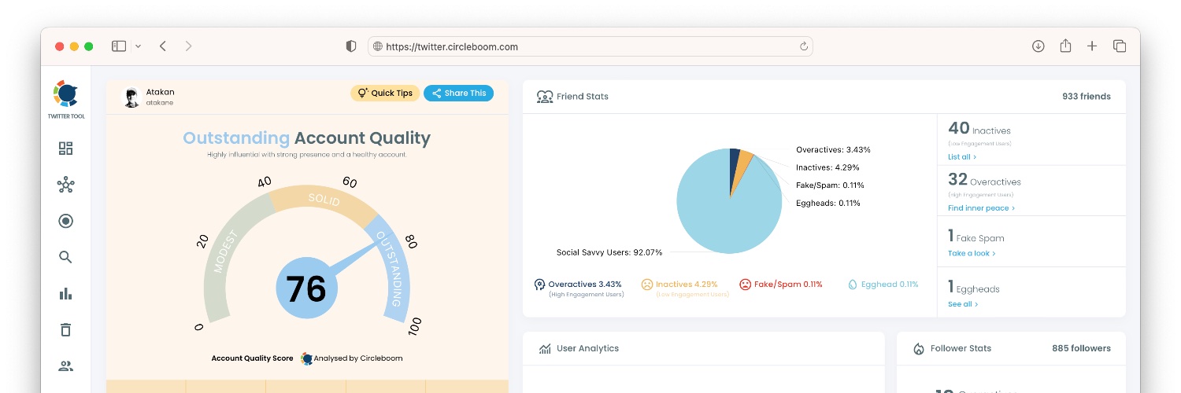Viewport: 1181px width, 393px height.
Task: Select the 'Account Quality Score' label
Action: [252, 358]
